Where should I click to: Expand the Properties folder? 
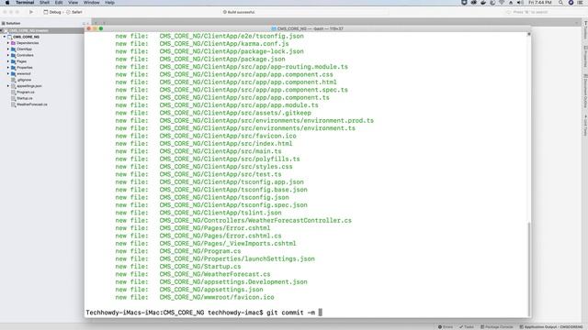[x=8, y=68]
